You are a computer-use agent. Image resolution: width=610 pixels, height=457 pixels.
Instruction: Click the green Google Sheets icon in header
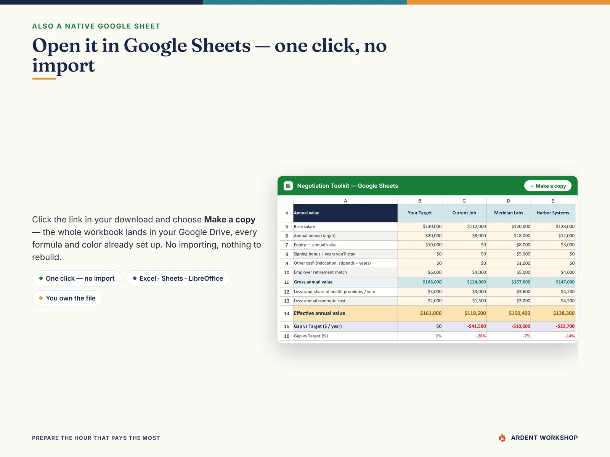coord(288,186)
